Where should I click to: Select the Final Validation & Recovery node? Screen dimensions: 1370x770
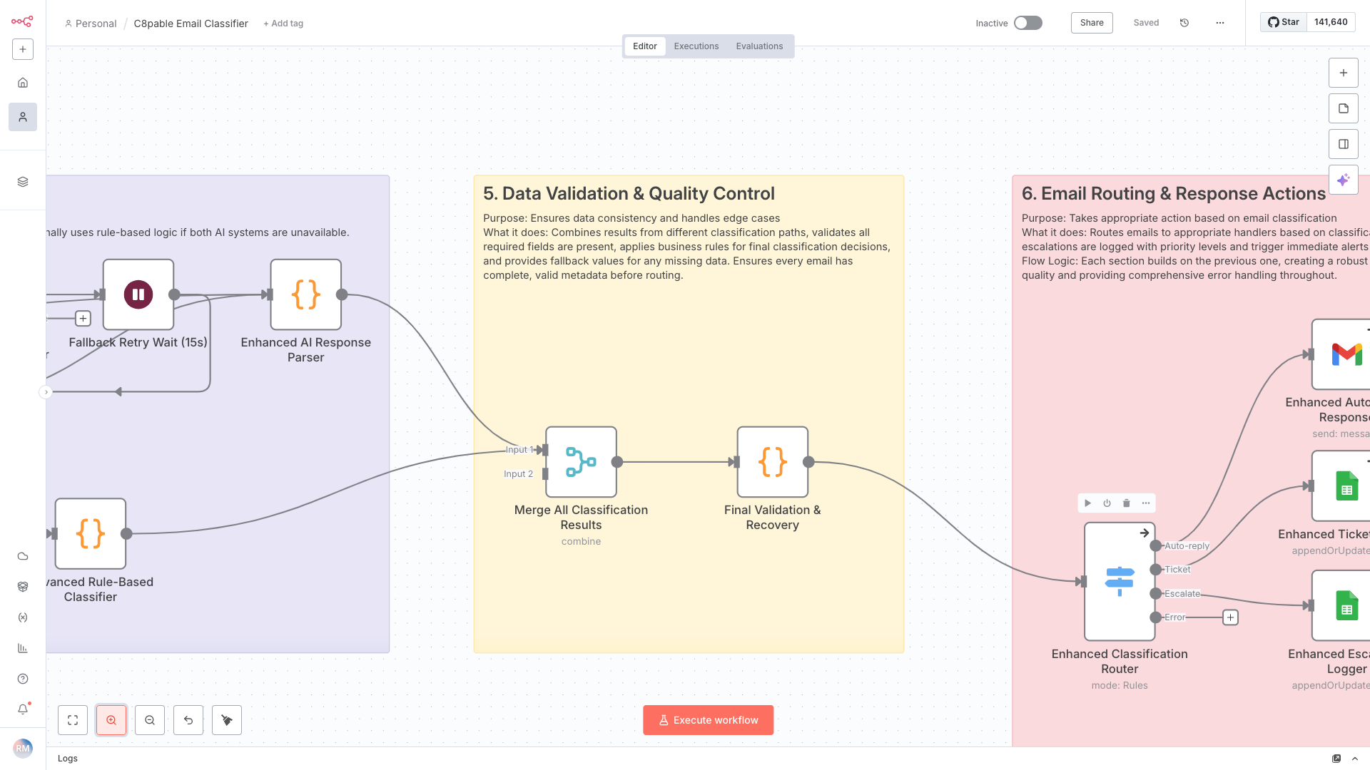point(773,462)
